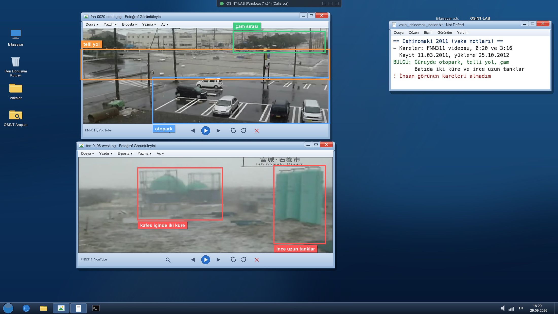Delete image in fnn-0196-west.jpg viewer
This screenshot has width=558, height=314.
(257, 260)
